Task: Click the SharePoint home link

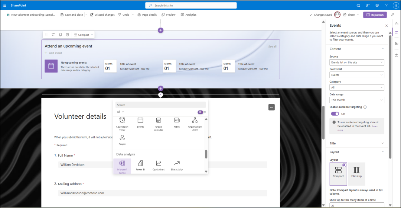Action: click(19, 5)
